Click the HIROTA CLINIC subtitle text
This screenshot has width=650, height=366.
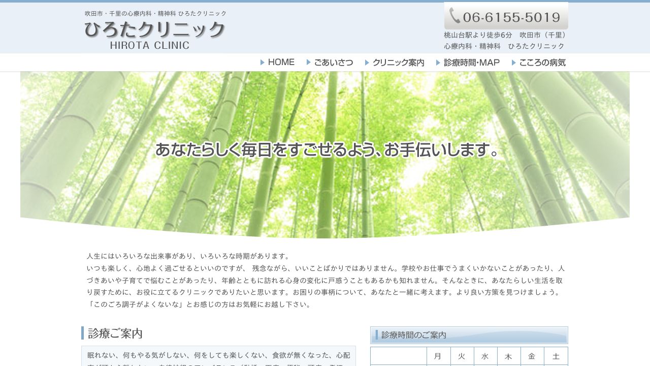coord(150,45)
